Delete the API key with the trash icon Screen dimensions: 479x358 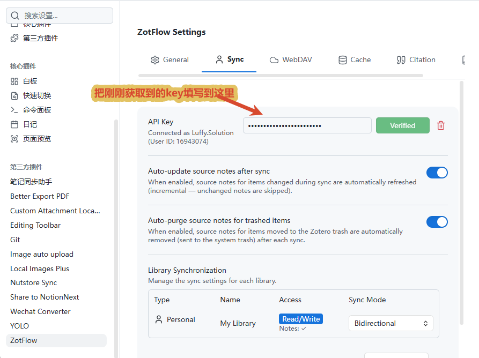(x=441, y=125)
